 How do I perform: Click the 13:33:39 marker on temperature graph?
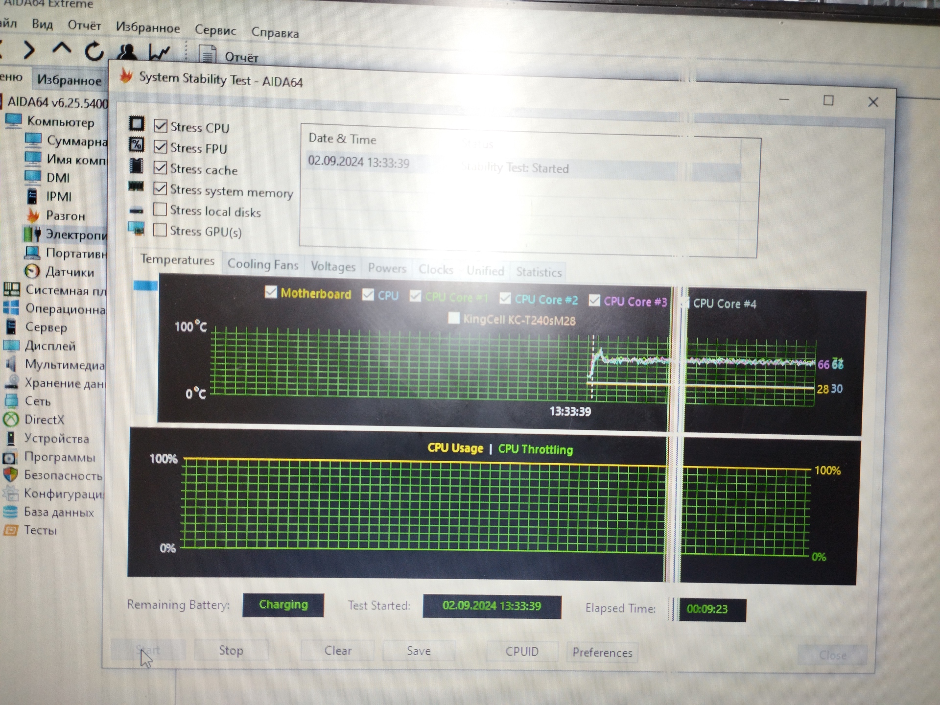coord(570,411)
